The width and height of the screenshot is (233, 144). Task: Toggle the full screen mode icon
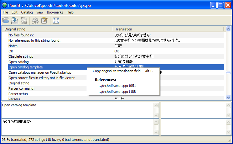(x=56, y=21)
